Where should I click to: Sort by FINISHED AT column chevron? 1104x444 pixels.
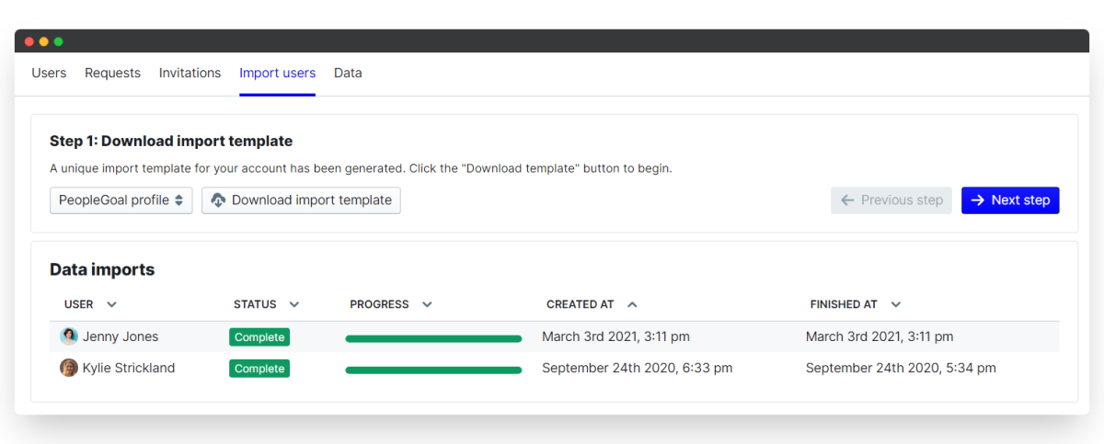click(895, 304)
